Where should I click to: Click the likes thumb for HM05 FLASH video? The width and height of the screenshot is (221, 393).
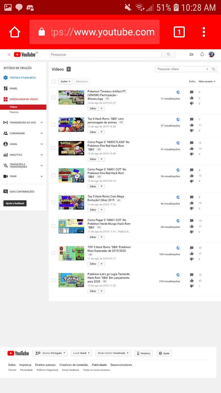pyautogui.click(x=192, y=148)
